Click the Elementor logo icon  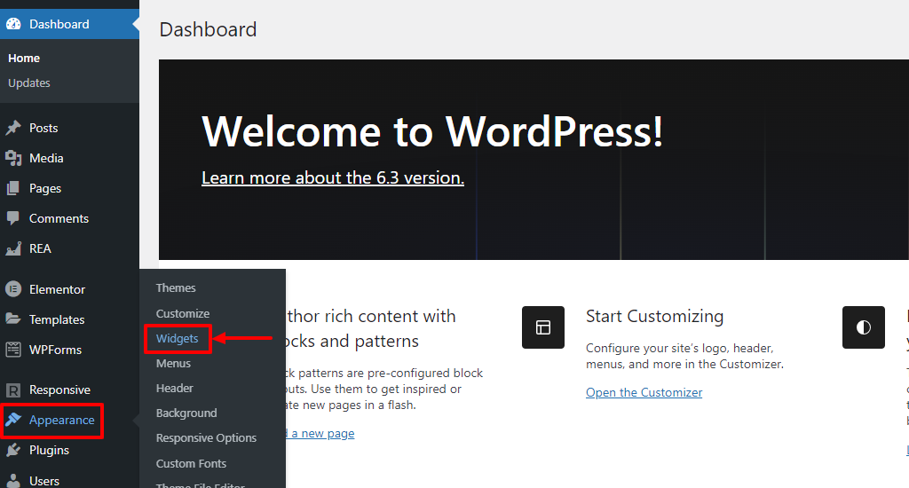coord(13,288)
